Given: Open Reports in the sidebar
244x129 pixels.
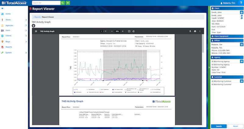Looking at the screenshot, I should click(9, 47).
